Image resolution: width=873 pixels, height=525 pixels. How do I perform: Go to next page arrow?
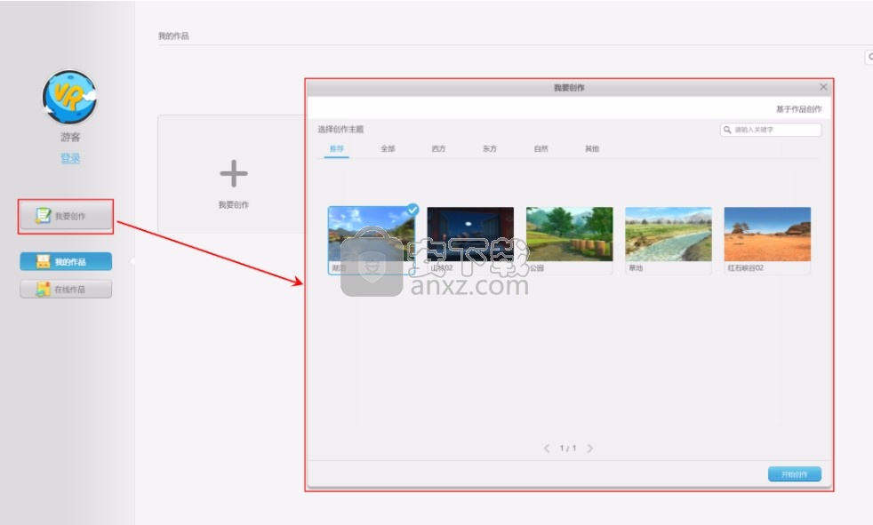pyautogui.click(x=589, y=449)
